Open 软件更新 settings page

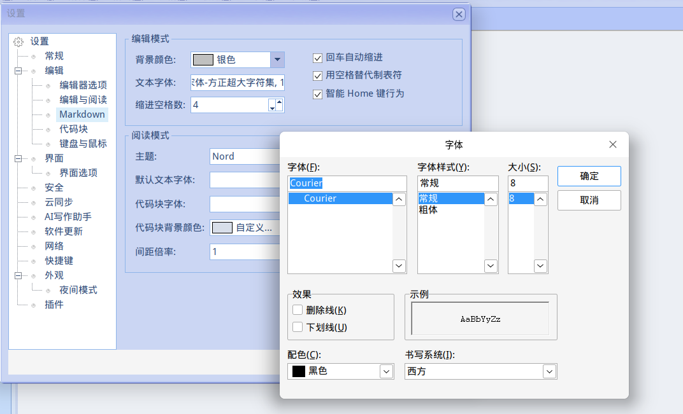click(64, 231)
